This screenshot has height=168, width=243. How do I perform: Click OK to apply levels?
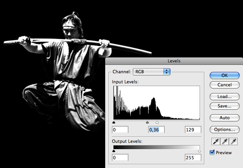224,76
